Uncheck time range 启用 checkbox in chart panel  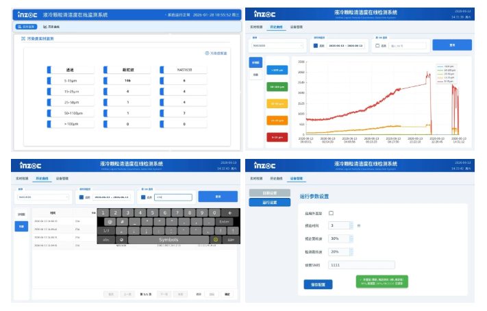[x=316, y=46]
